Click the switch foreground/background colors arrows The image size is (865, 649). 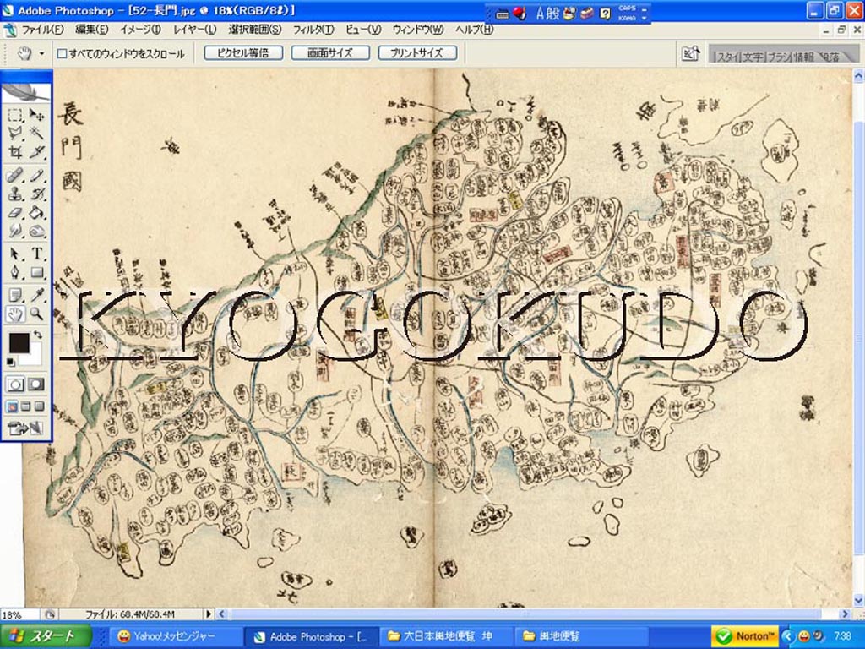37,334
